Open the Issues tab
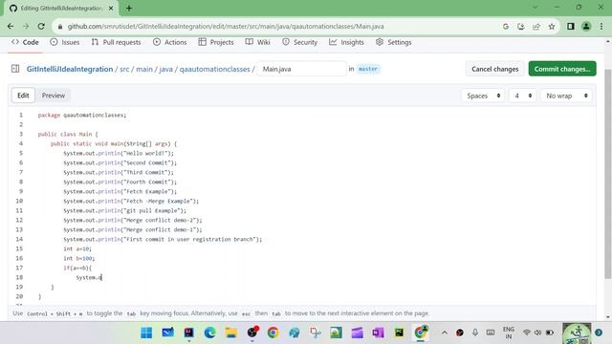The image size is (612, 344). 65,42
